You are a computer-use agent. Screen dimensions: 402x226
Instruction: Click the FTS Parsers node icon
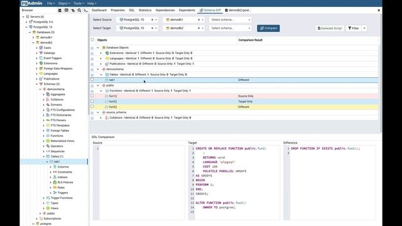pos(48,120)
